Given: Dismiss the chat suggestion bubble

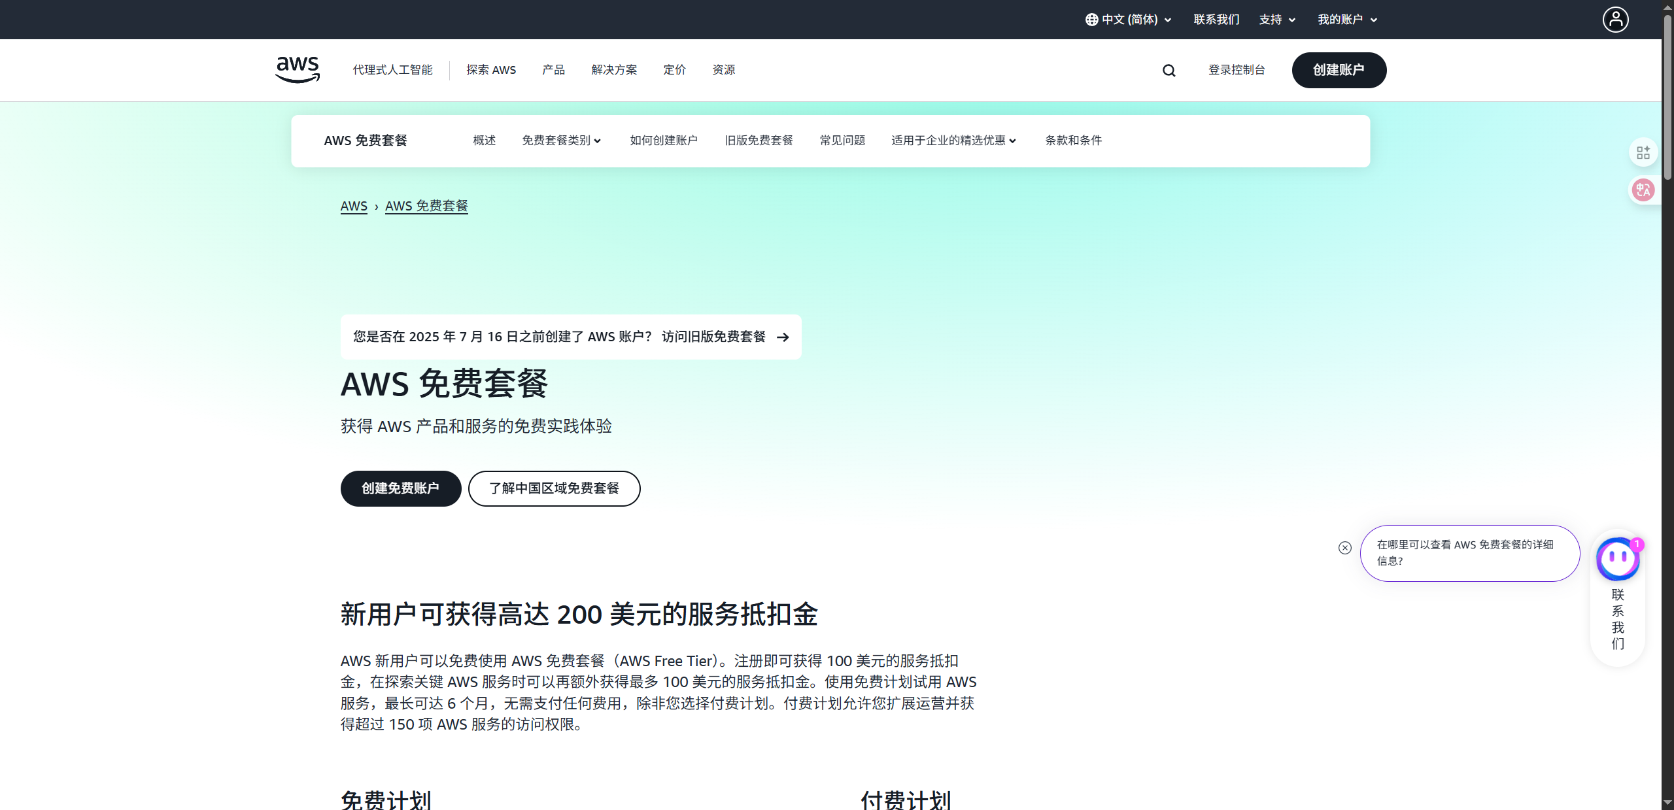Looking at the screenshot, I should point(1344,548).
